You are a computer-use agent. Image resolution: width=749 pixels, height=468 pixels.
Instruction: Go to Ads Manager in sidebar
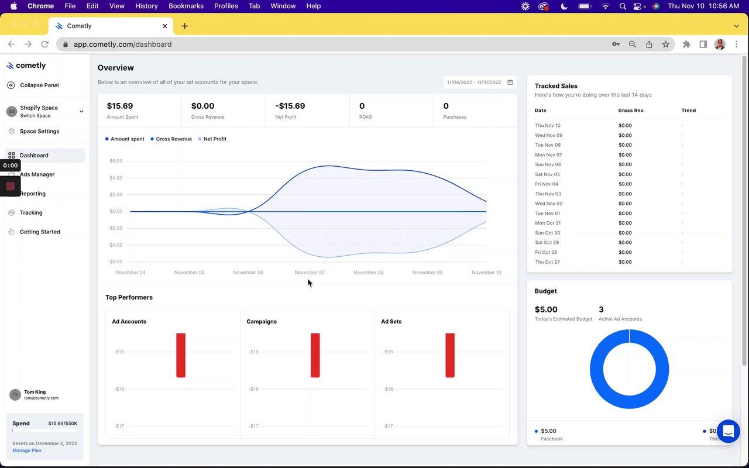tap(37, 175)
